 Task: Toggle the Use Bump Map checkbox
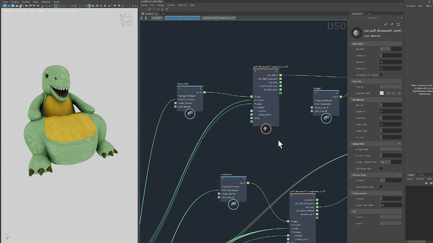pos(381,168)
